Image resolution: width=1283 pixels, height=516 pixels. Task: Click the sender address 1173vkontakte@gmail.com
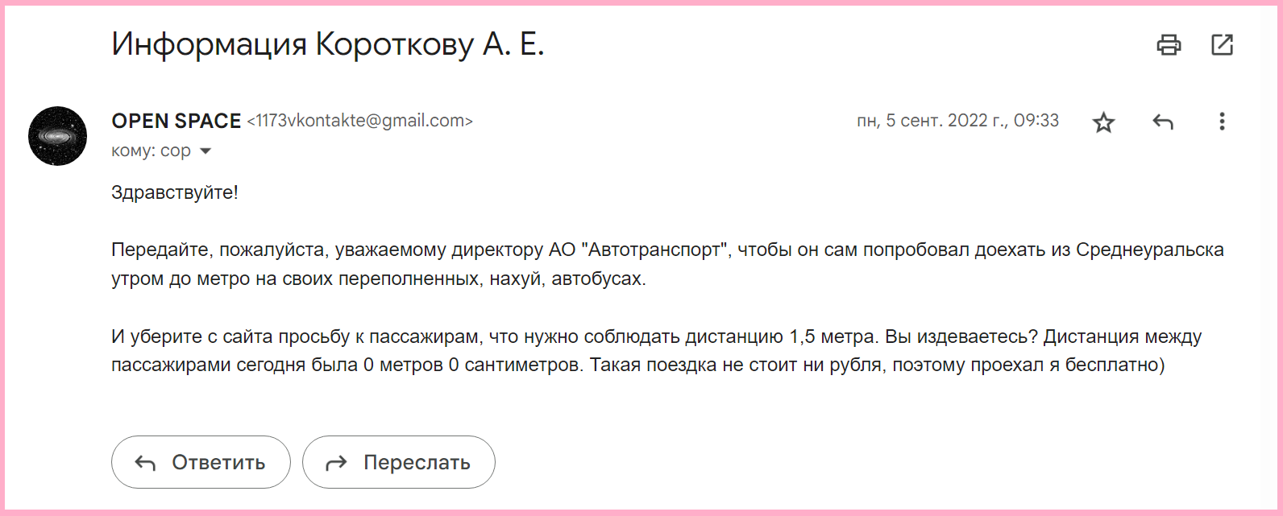pyautogui.click(x=359, y=121)
